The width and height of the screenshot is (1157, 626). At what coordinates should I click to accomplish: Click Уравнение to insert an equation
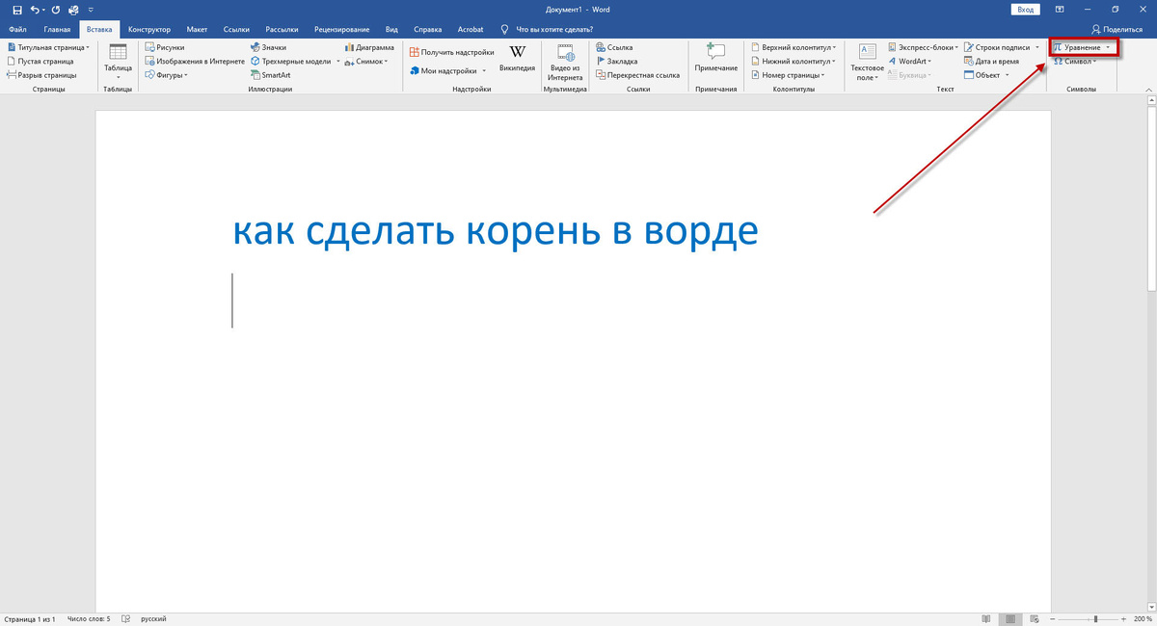[x=1083, y=47]
